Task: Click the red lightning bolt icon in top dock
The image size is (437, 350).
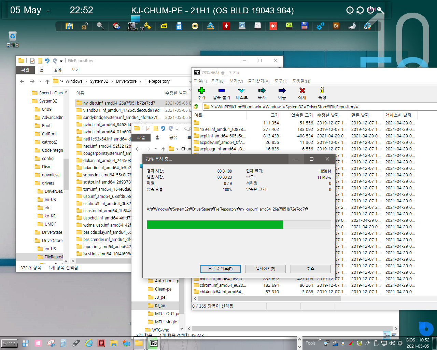Action: coord(226,26)
